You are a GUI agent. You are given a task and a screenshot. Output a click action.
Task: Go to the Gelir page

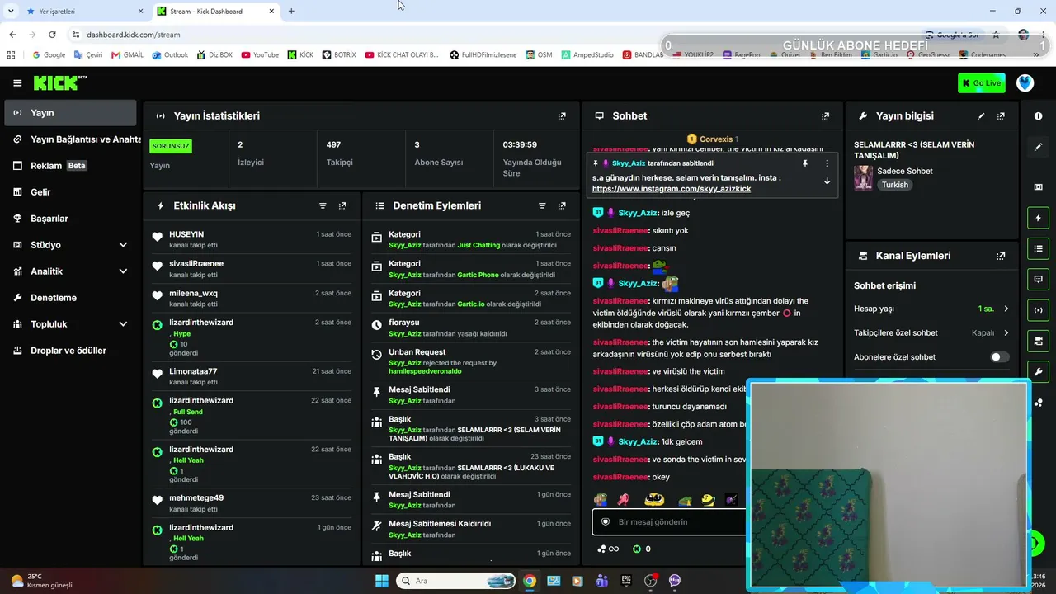pyautogui.click(x=70, y=192)
